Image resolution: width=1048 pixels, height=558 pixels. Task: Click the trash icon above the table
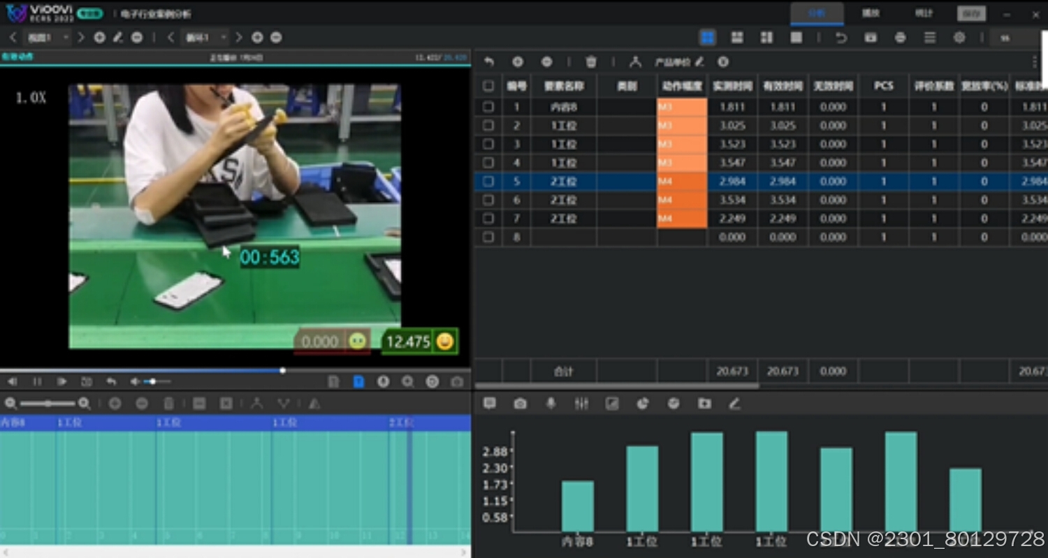point(591,62)
